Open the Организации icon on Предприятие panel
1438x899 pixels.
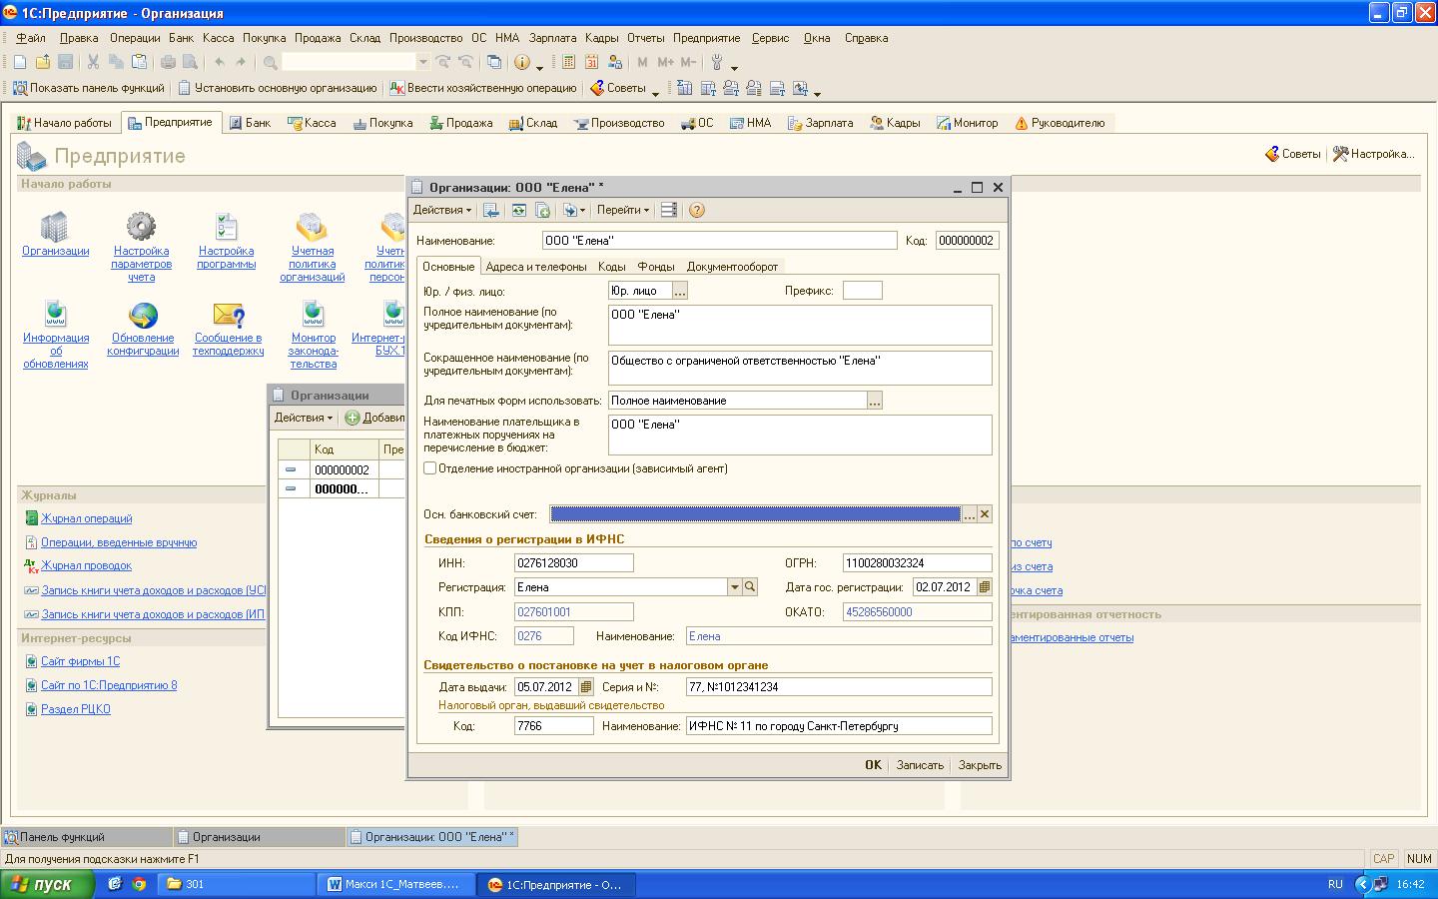pos(55,228)
